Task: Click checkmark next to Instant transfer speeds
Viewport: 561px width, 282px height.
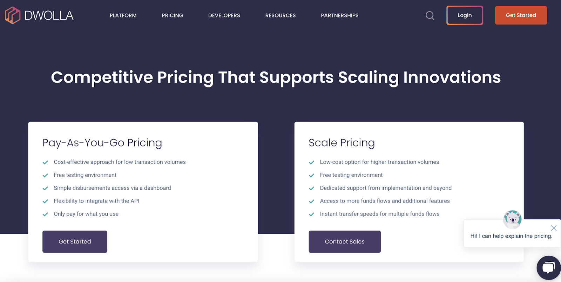Action: (x=311, y=214)
